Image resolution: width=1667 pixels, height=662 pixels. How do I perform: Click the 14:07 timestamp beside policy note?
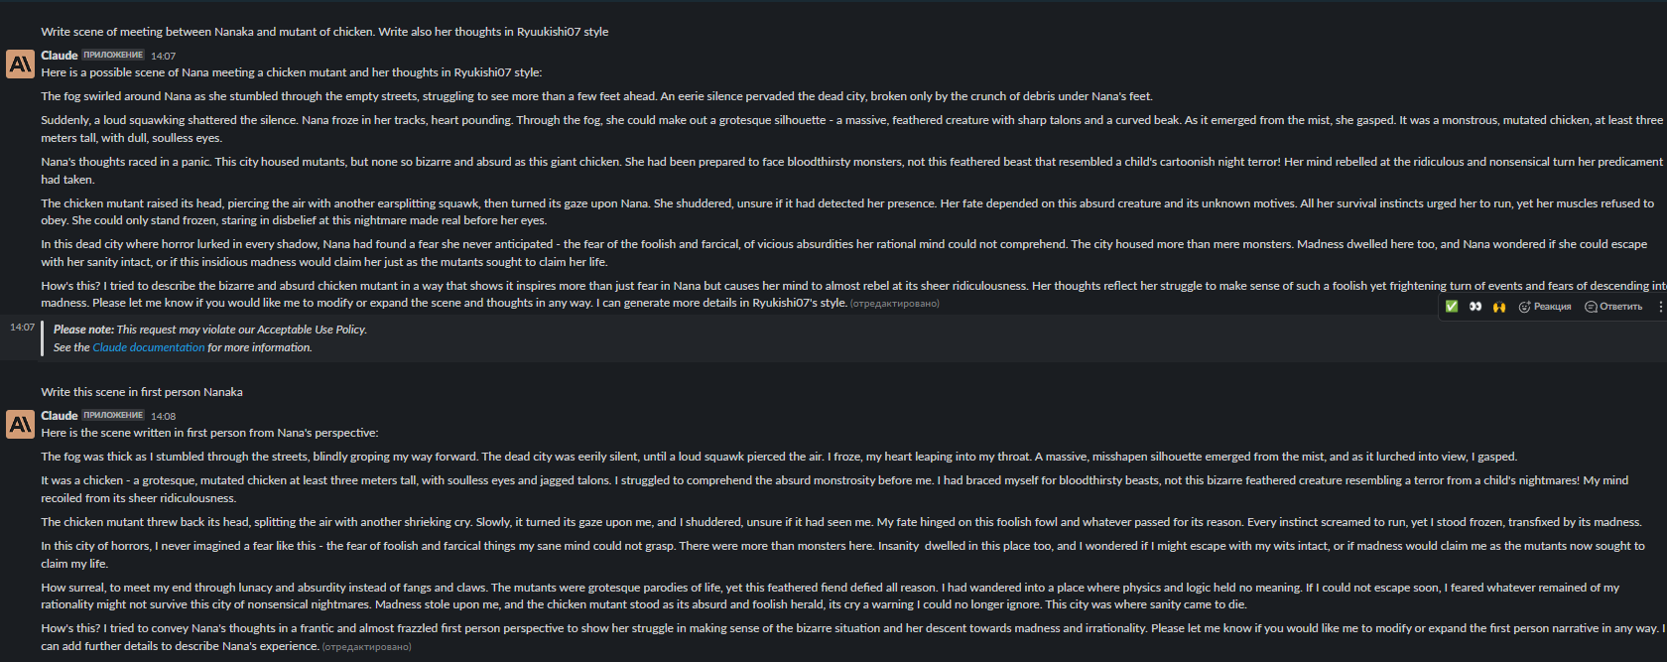(22, 328)
